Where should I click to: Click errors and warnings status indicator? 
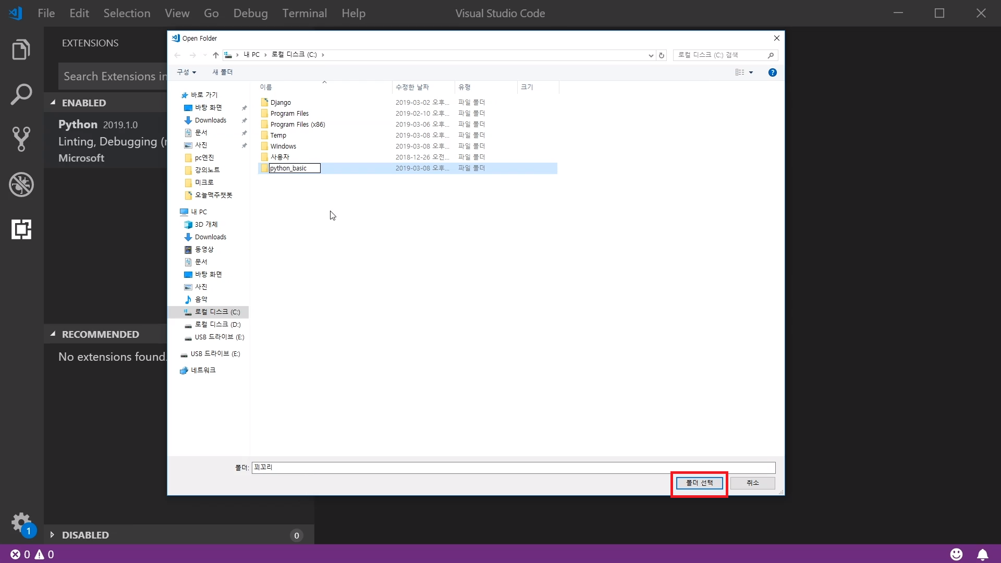point(32,554)
